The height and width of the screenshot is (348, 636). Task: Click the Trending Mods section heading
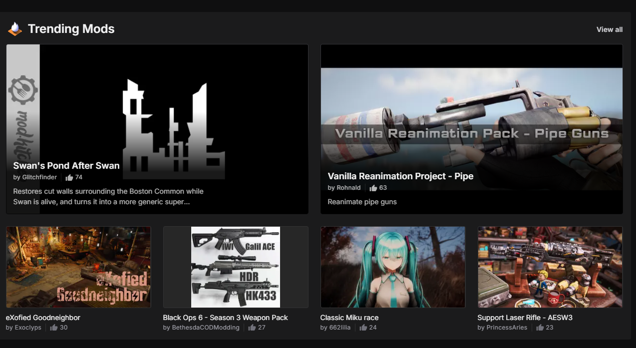point(71,29)
